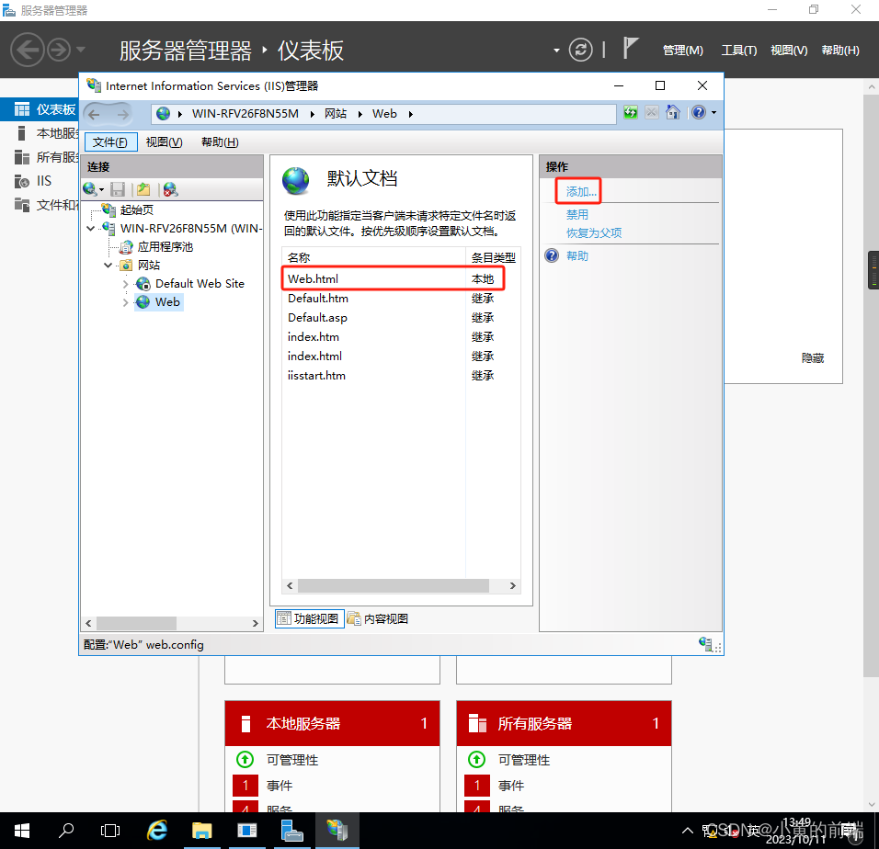879x849 pixels.
Task: Click the Refresh icon in Server Manager title bar
Action: pos(581,51)
